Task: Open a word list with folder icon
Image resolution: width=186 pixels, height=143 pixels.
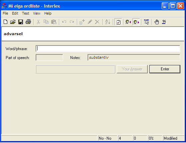Action: pyautogui.click(x=13, y=22)
